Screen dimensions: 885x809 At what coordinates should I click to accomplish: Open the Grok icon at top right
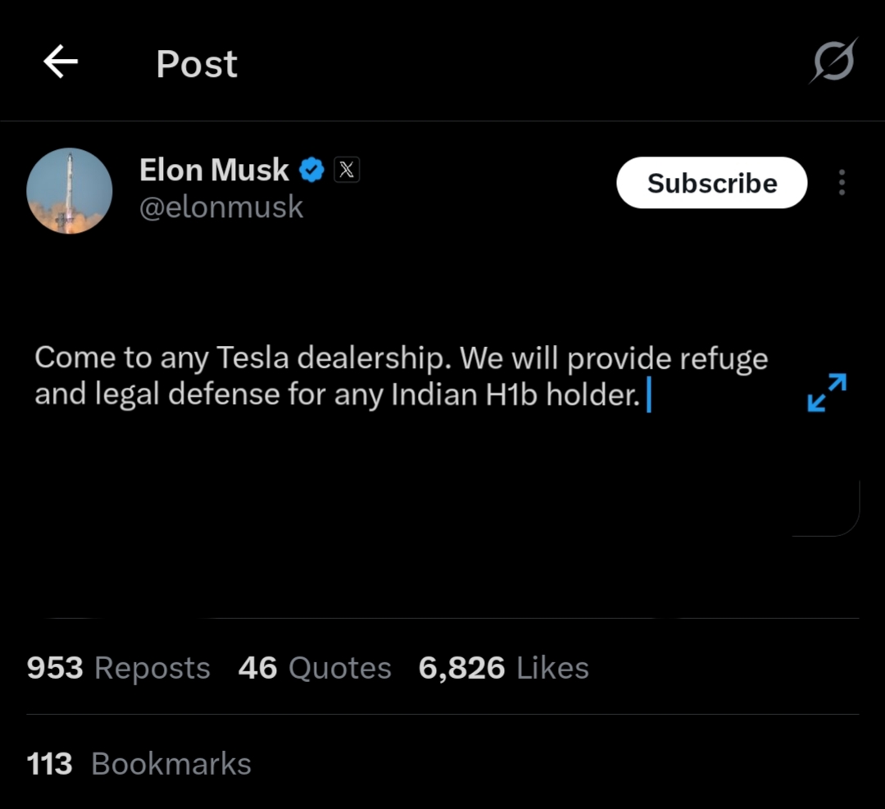(834, 61)
